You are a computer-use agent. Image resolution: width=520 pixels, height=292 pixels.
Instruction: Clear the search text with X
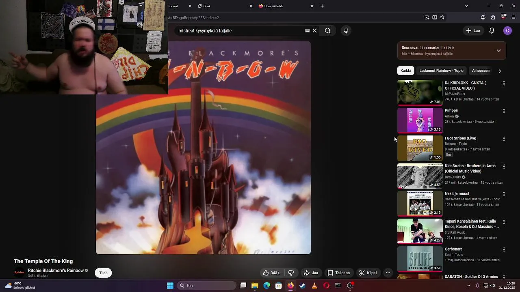click(x=314, y=30)
